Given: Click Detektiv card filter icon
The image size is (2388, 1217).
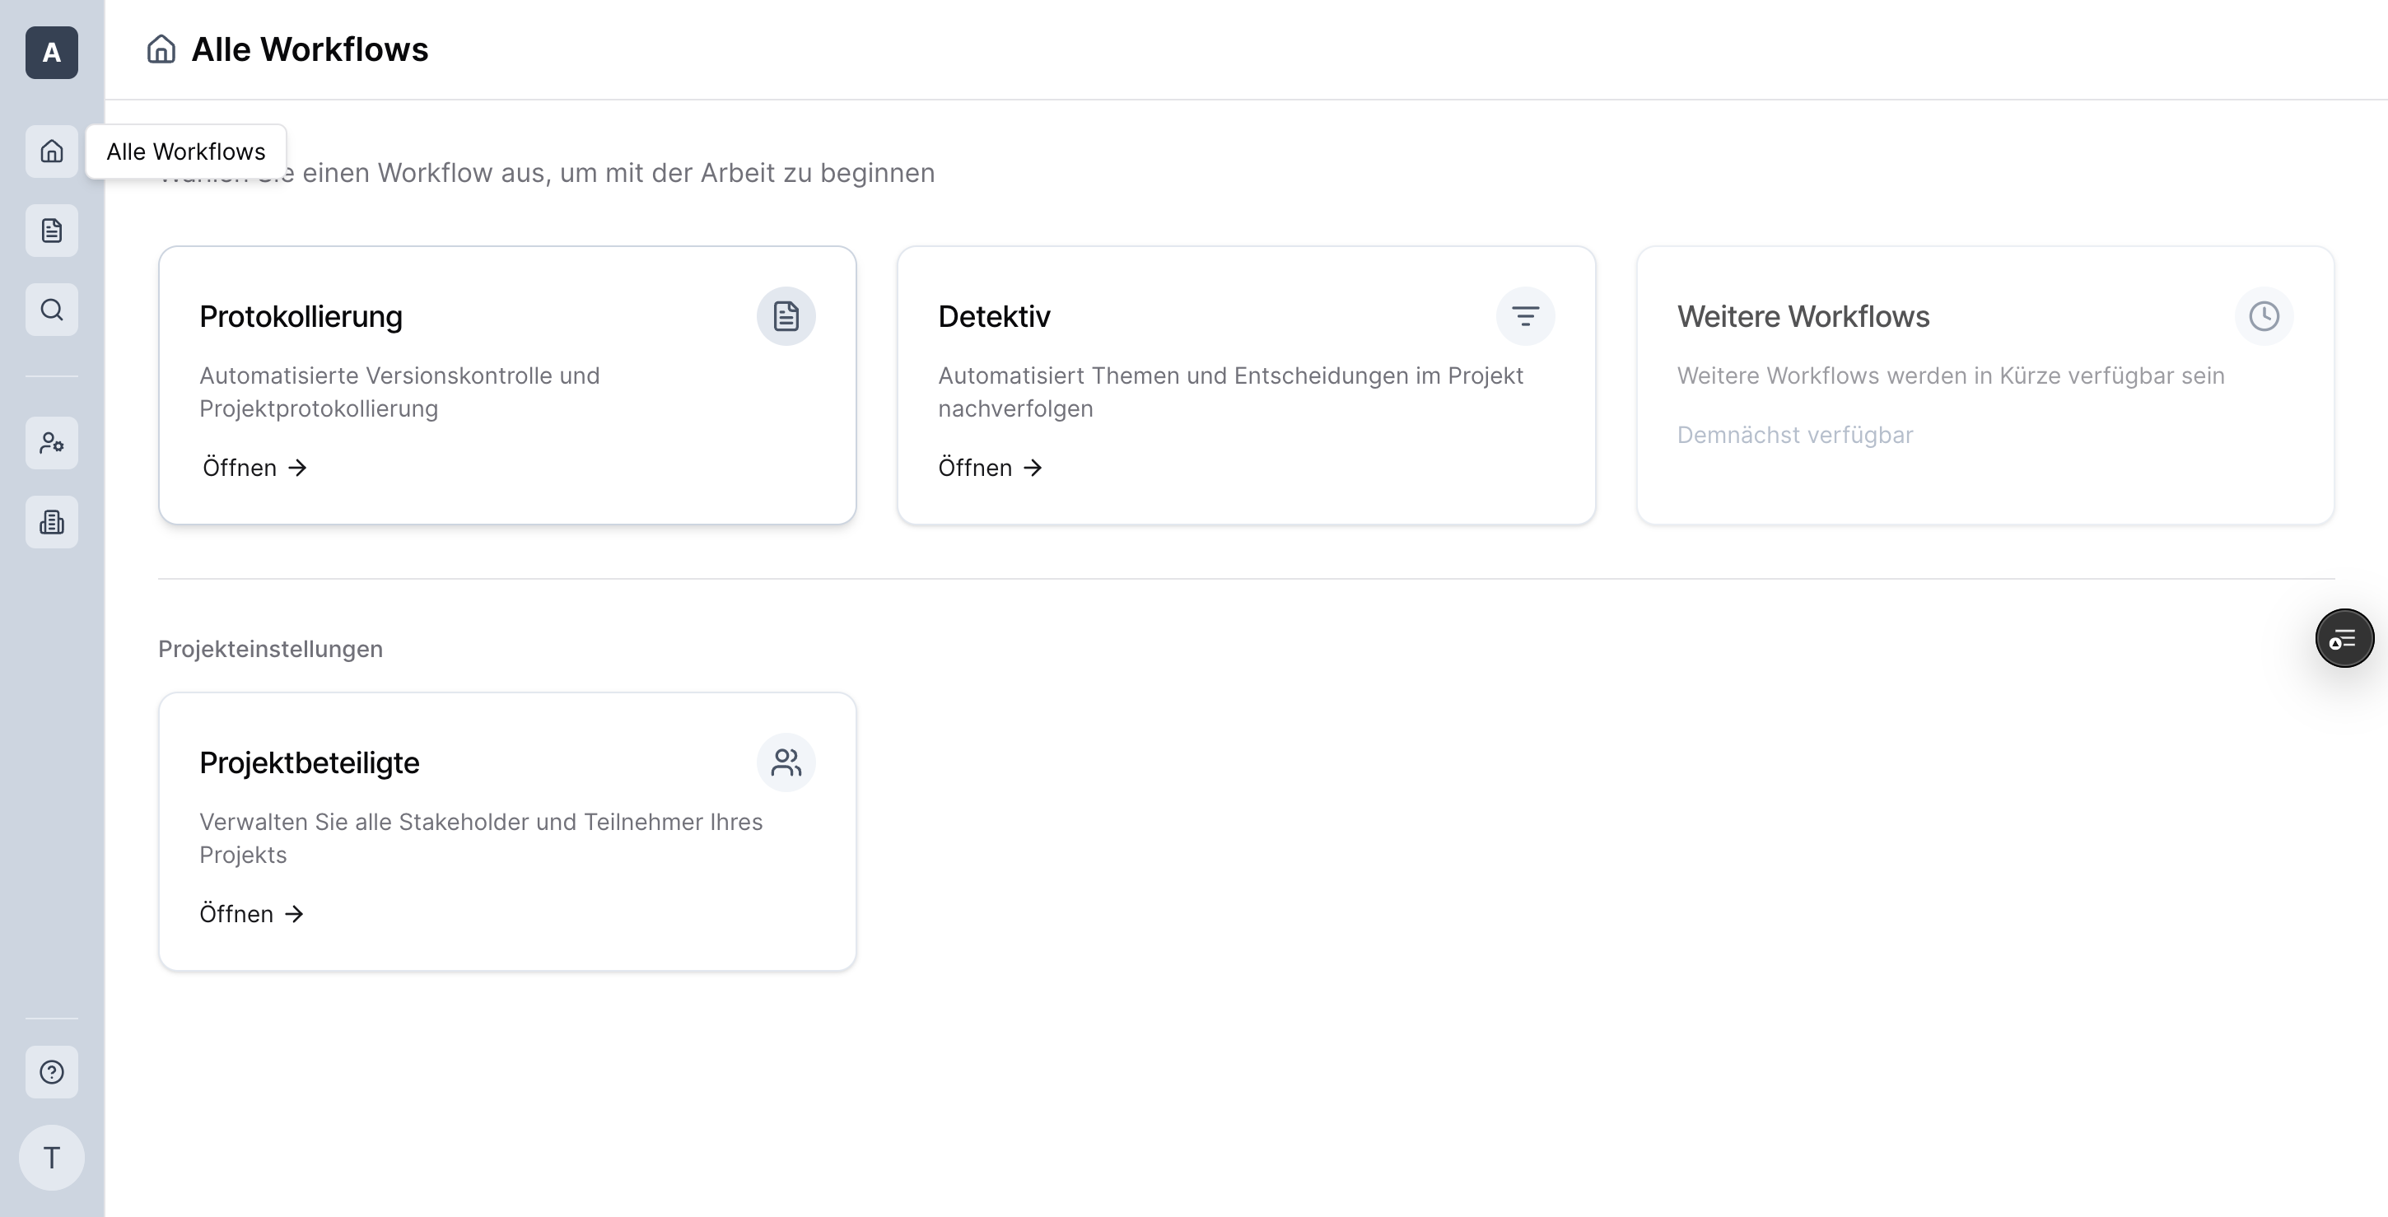Looking at the screenshot, I should tap(1525, 316).
